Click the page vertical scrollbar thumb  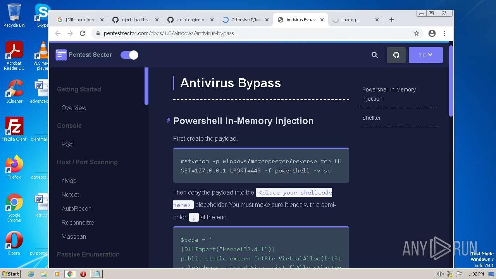coord(451,81)
